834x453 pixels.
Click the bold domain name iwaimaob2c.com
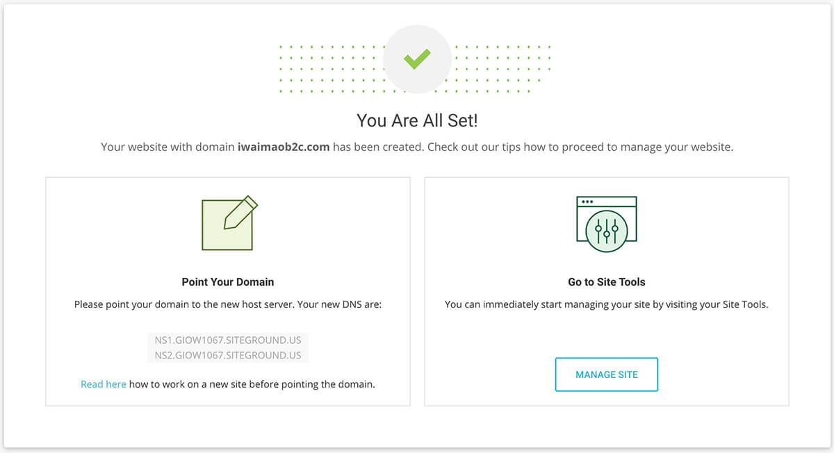click(283, 147)
